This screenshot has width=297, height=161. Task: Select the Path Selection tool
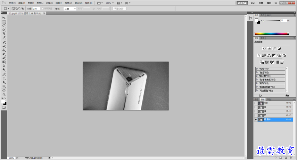[4, 82]
